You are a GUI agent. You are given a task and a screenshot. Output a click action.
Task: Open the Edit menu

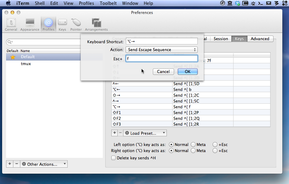pyautogui.click(x=54, y=3)
